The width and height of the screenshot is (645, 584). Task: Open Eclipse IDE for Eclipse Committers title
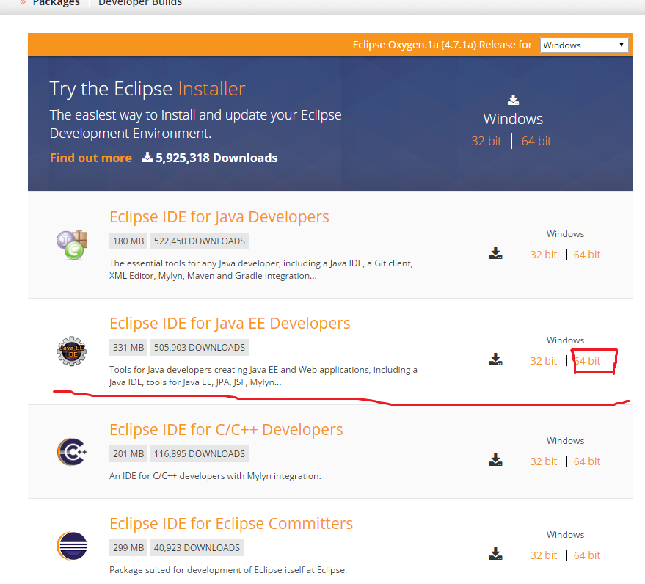(230, 524)
